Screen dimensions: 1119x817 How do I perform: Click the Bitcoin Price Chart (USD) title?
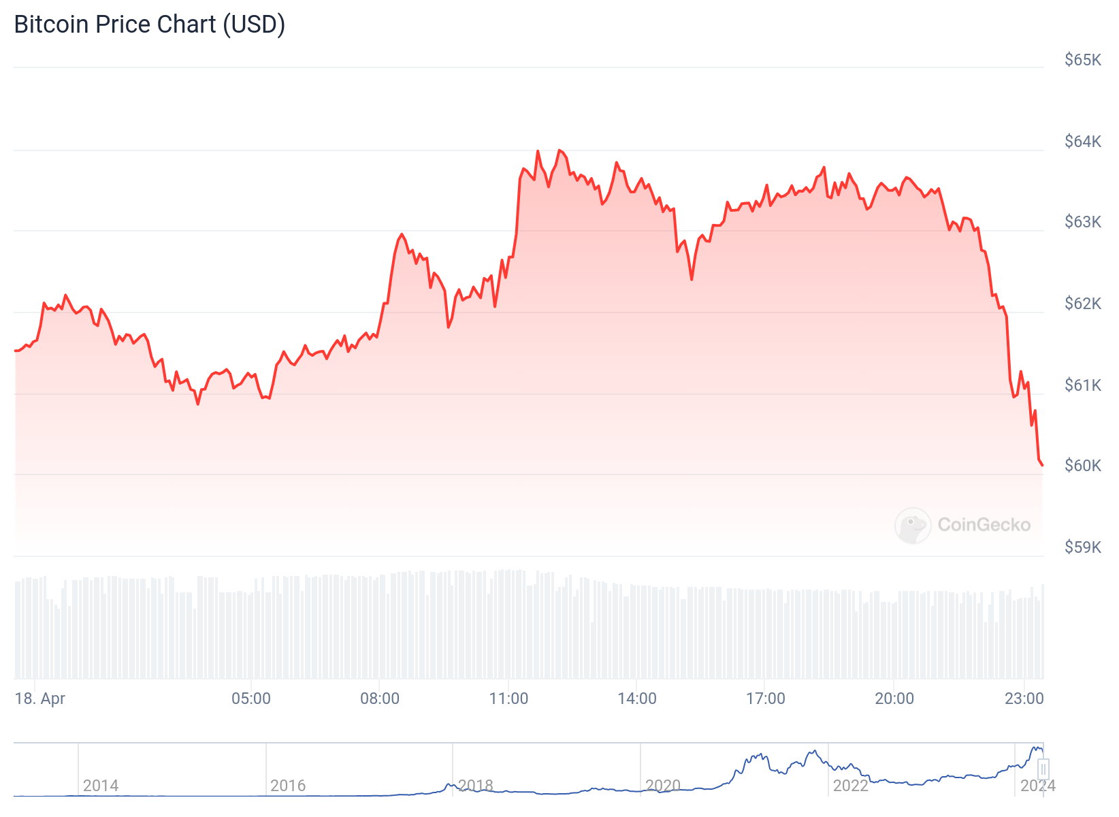[150, 25]
